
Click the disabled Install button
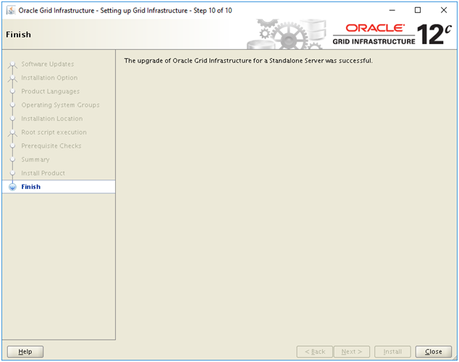tap(392, 351)
